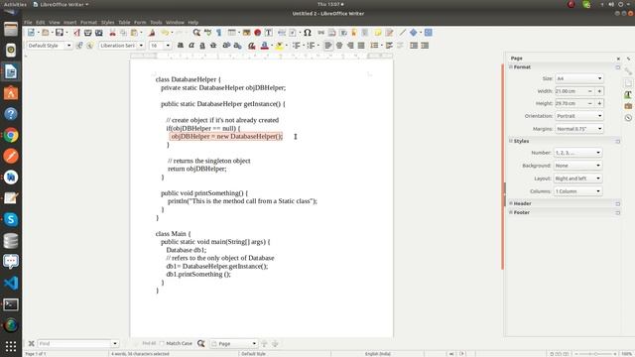Toggle Align Left
The width and height of the screenshot is (635, 357).
[328, 46]
